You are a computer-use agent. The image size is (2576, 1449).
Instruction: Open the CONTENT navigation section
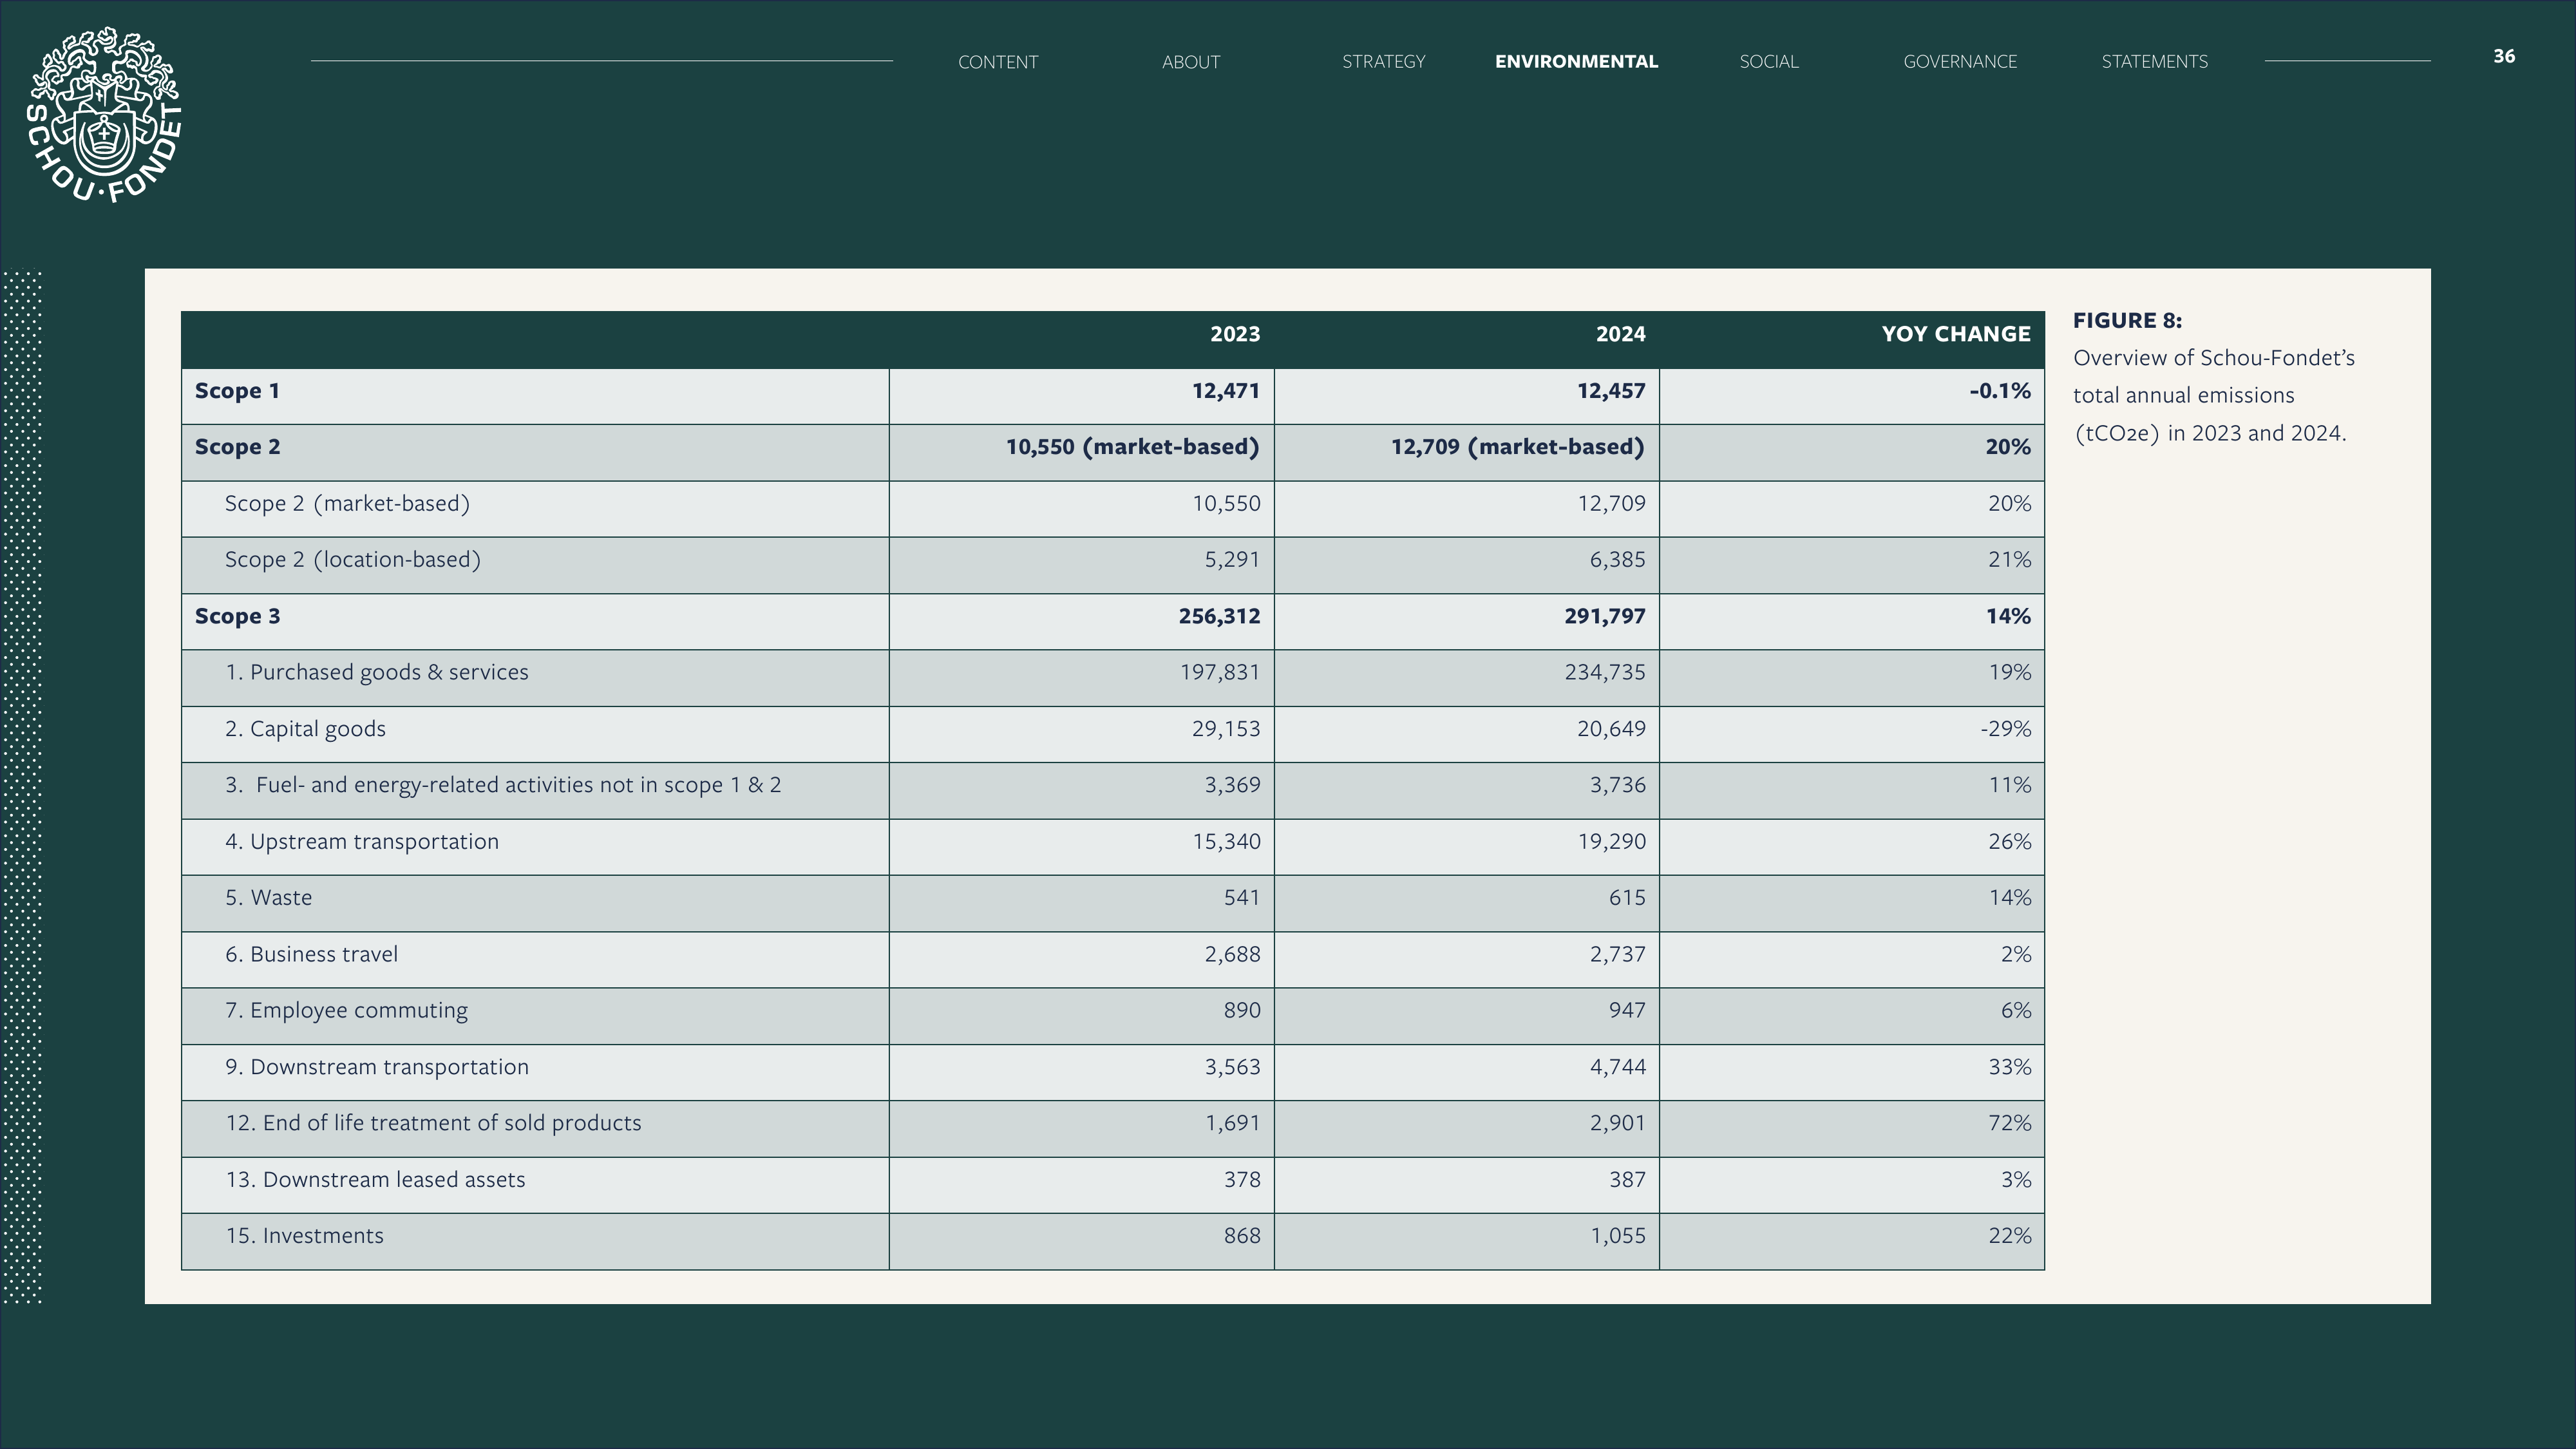(x=998, y=62)
